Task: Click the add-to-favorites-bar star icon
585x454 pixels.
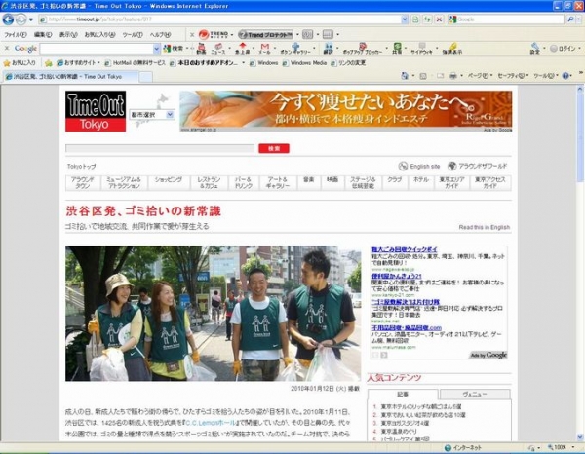Action: (x=48, y=63)
